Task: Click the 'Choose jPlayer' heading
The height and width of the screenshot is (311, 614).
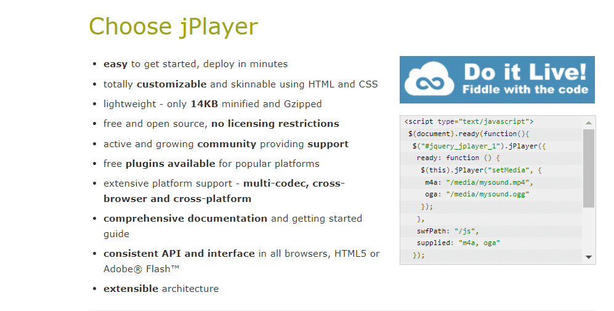Action: 174,26
